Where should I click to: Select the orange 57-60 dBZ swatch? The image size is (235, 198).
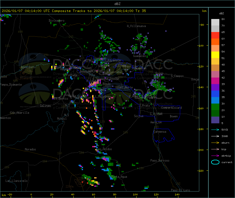[x=215, y=42]
